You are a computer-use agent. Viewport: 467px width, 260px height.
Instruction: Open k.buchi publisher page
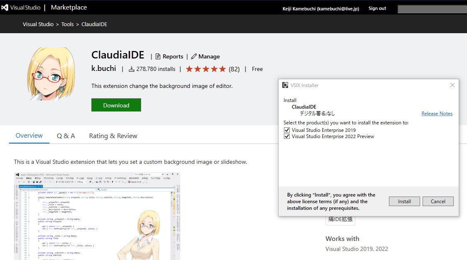point(103,68)
